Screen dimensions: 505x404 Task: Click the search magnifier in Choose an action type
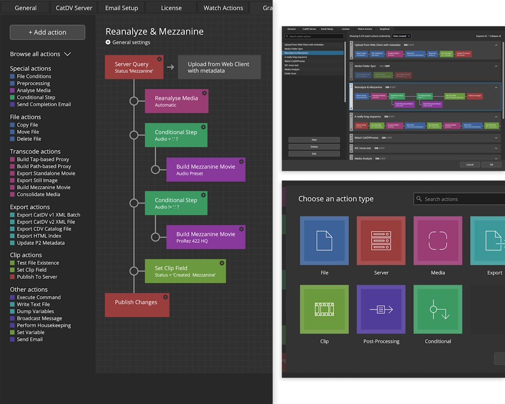pyautogui.click(x=419, y=199)
